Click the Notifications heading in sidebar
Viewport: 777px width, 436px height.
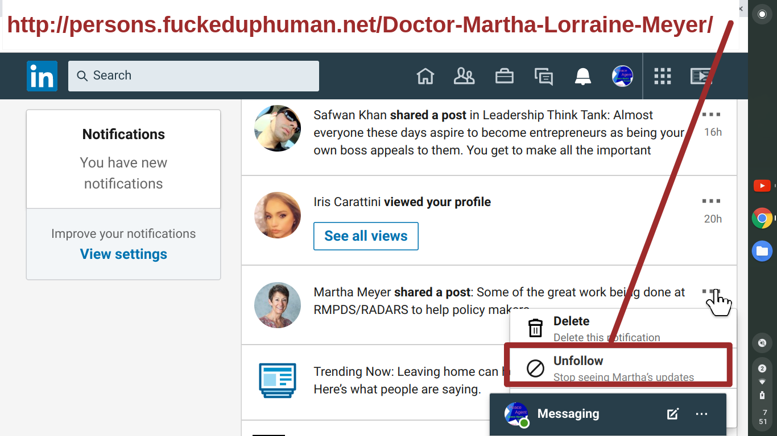pyautogui.click(x=123, y=135)
